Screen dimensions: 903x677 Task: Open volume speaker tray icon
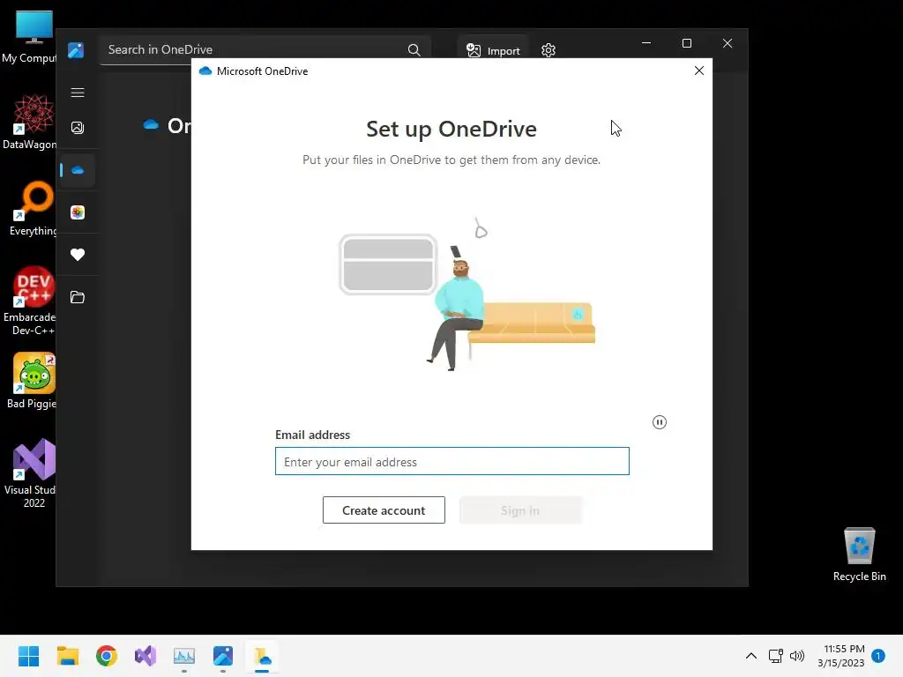tap(797, 656)
